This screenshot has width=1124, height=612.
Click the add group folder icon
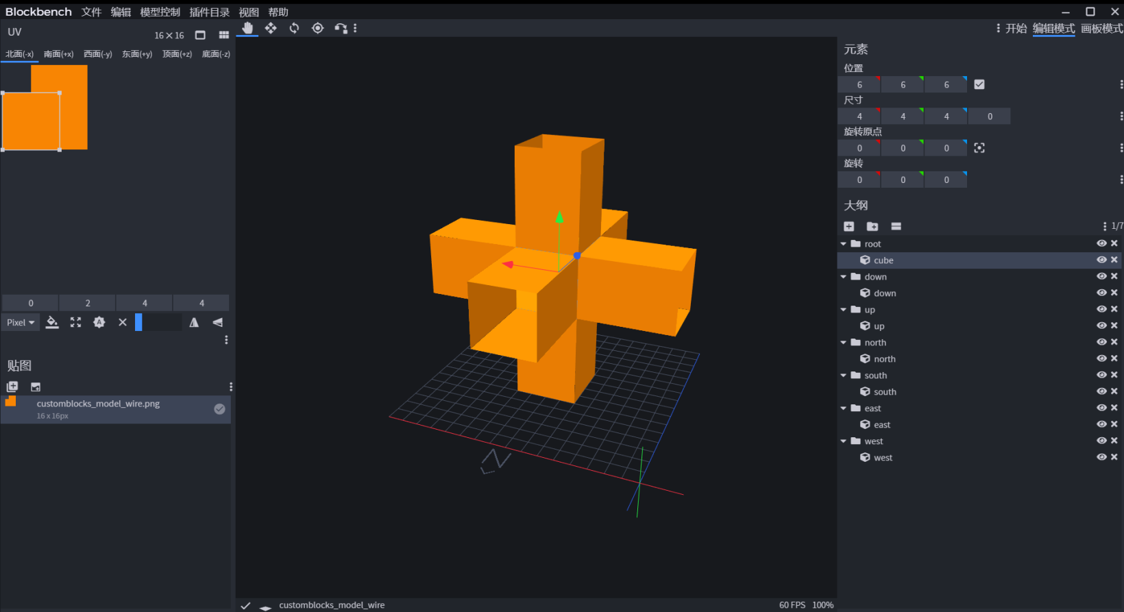click(872, 226)
